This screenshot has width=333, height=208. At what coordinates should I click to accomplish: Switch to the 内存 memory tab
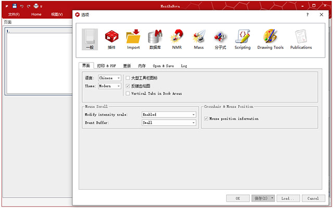(x=142, y=66)
